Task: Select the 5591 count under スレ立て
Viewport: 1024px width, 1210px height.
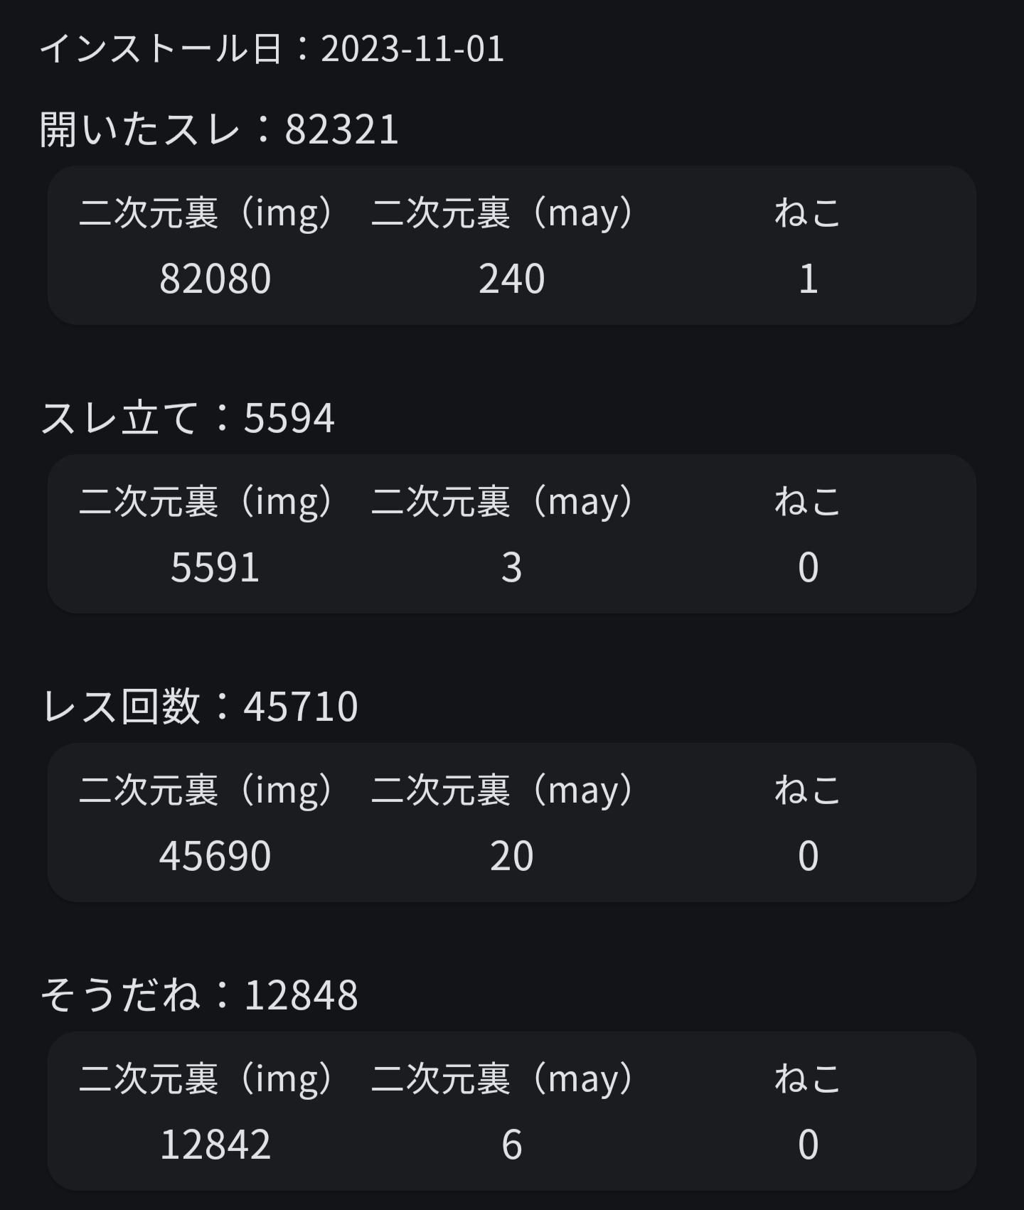Action: 215,567
